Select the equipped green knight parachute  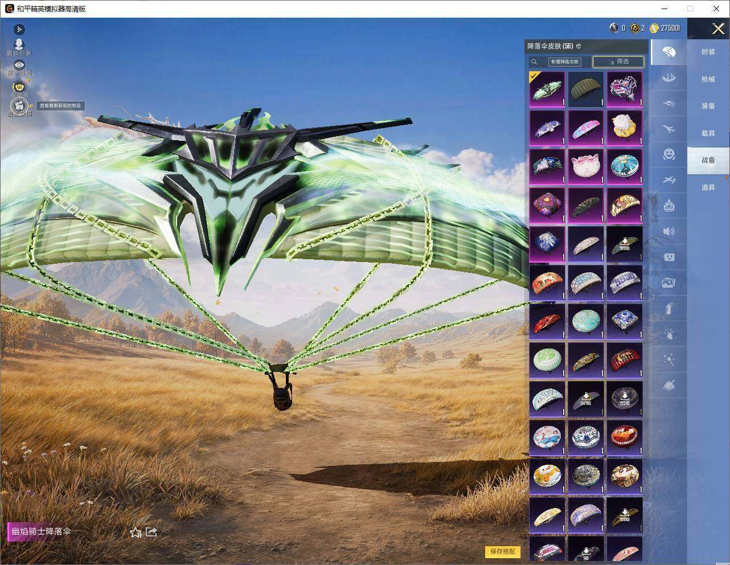coord(547,89)
